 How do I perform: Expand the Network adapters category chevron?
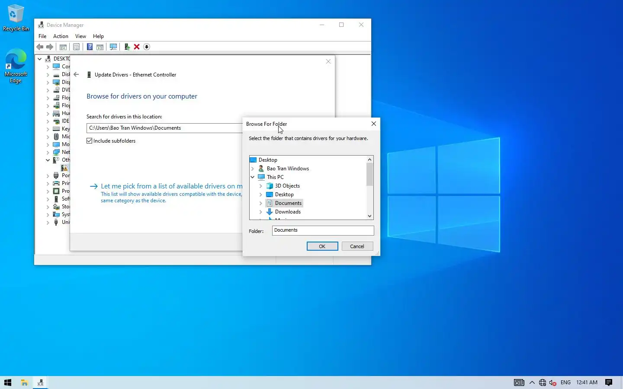click(x=48, y=152)
